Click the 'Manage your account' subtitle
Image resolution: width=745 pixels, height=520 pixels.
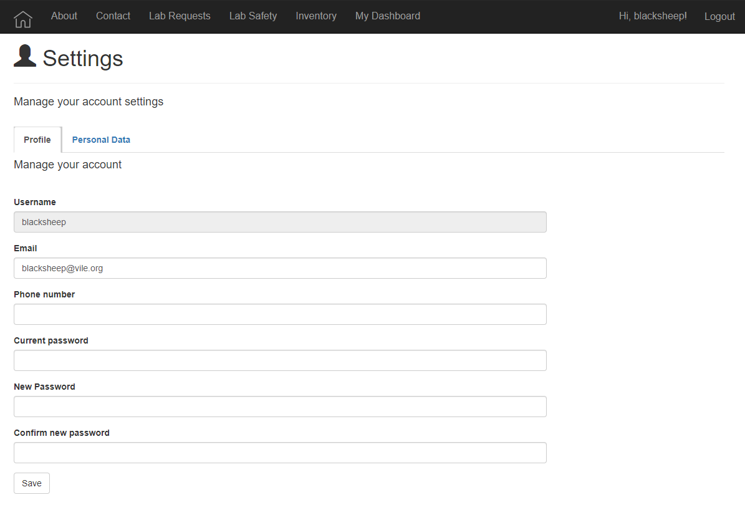click(67, 165)
